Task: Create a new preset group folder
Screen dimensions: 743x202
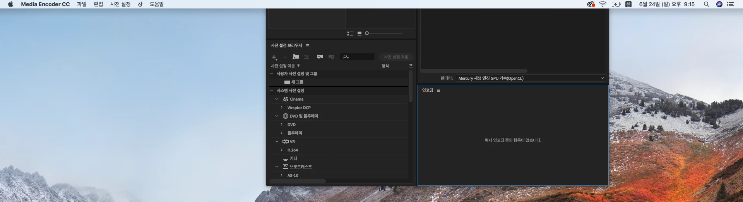Action: [296, 57]
